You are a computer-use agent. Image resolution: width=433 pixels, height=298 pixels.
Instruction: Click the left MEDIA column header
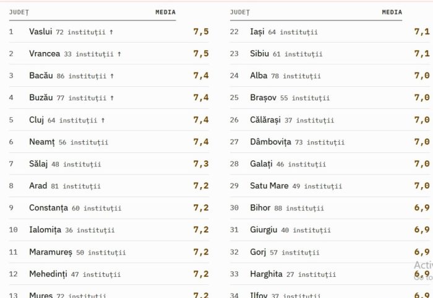pos(165,12)
